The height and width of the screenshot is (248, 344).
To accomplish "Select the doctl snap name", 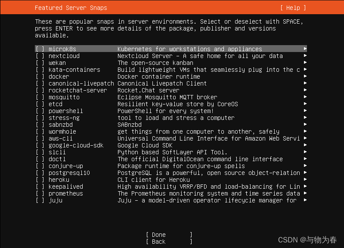I will (57, 159).
